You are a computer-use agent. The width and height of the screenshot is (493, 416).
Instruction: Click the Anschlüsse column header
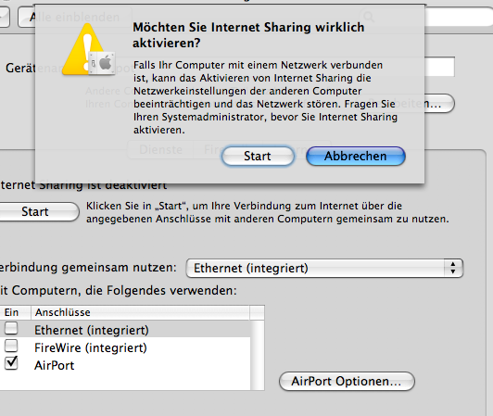pyautogui.click(x=140, y=312)
